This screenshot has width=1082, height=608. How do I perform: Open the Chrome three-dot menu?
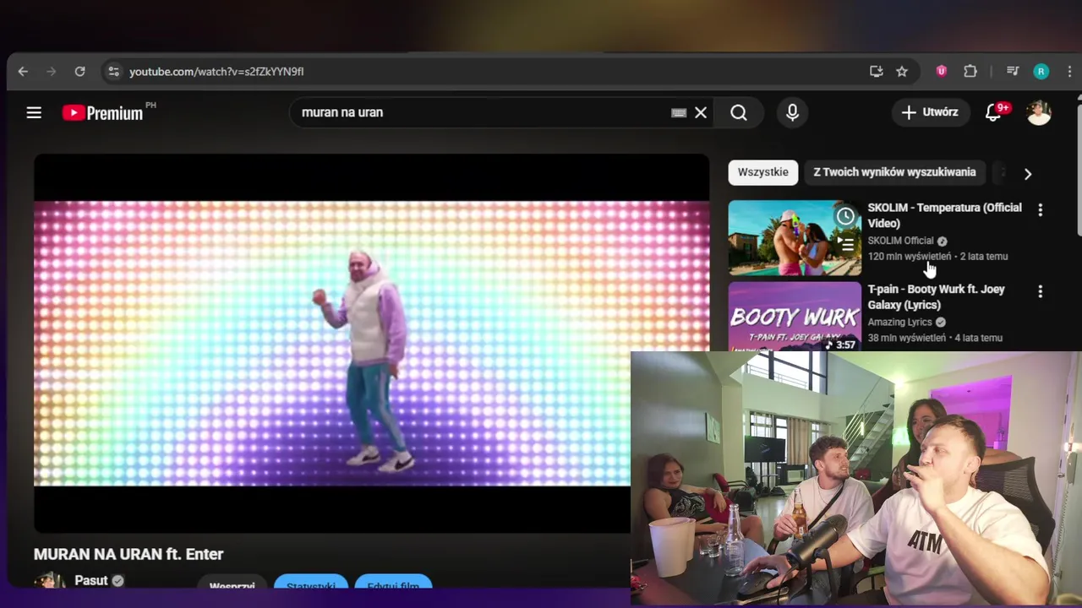coord(1071,72)
